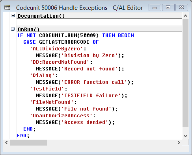Click the CASE keyword

pyautogui.click(x=30, y=42)
